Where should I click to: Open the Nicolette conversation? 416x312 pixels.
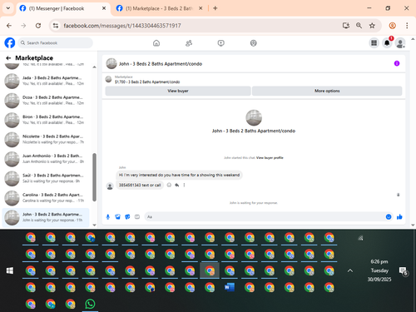46,139
